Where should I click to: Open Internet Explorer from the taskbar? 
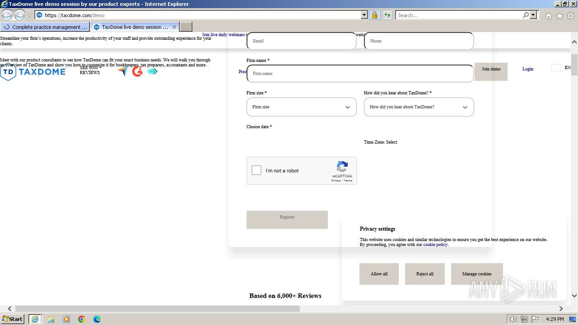35,319
